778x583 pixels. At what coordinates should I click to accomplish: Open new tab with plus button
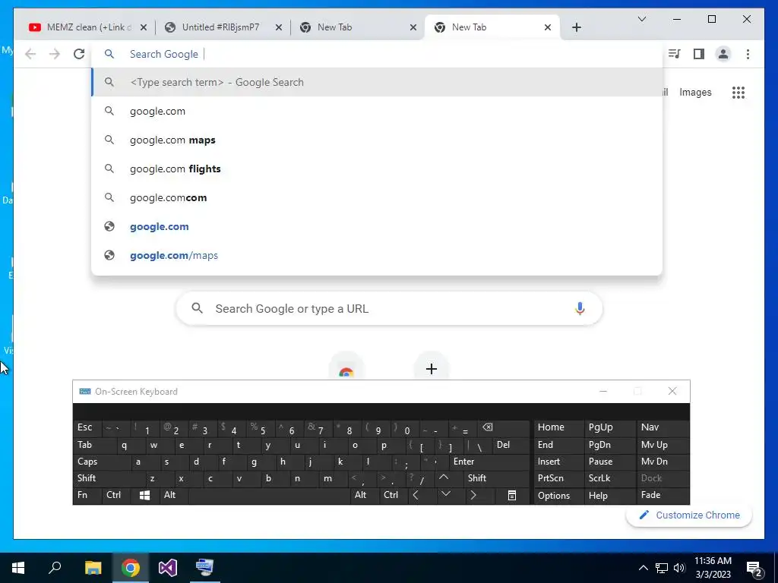point(576,27)
